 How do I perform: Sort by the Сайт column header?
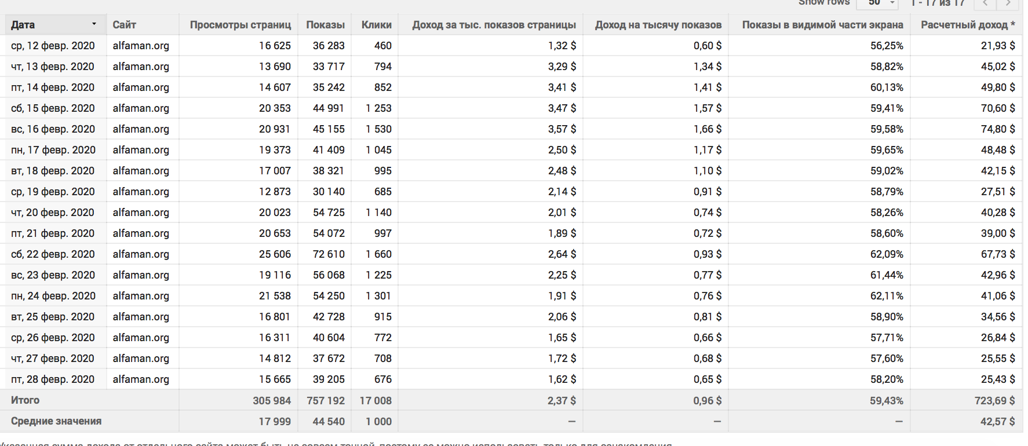point(124,25)
